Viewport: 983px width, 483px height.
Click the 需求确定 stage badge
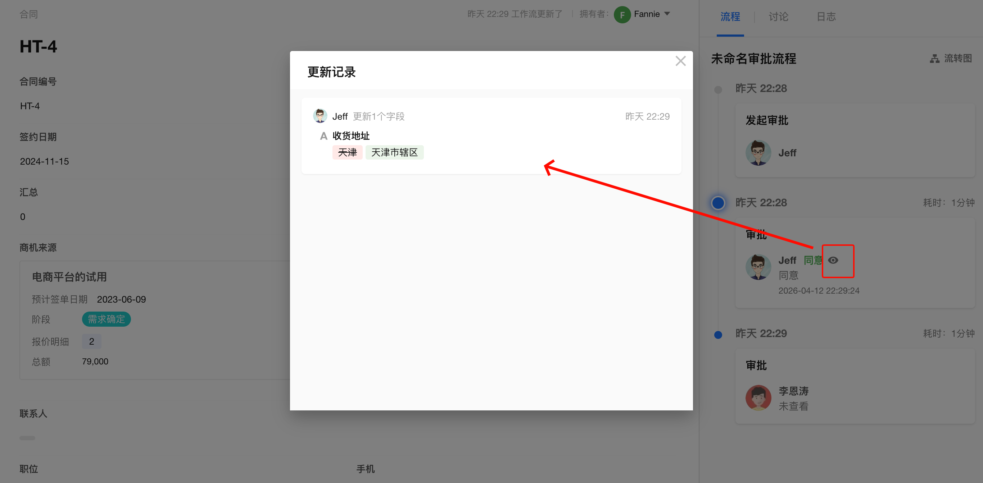(106, 319)
